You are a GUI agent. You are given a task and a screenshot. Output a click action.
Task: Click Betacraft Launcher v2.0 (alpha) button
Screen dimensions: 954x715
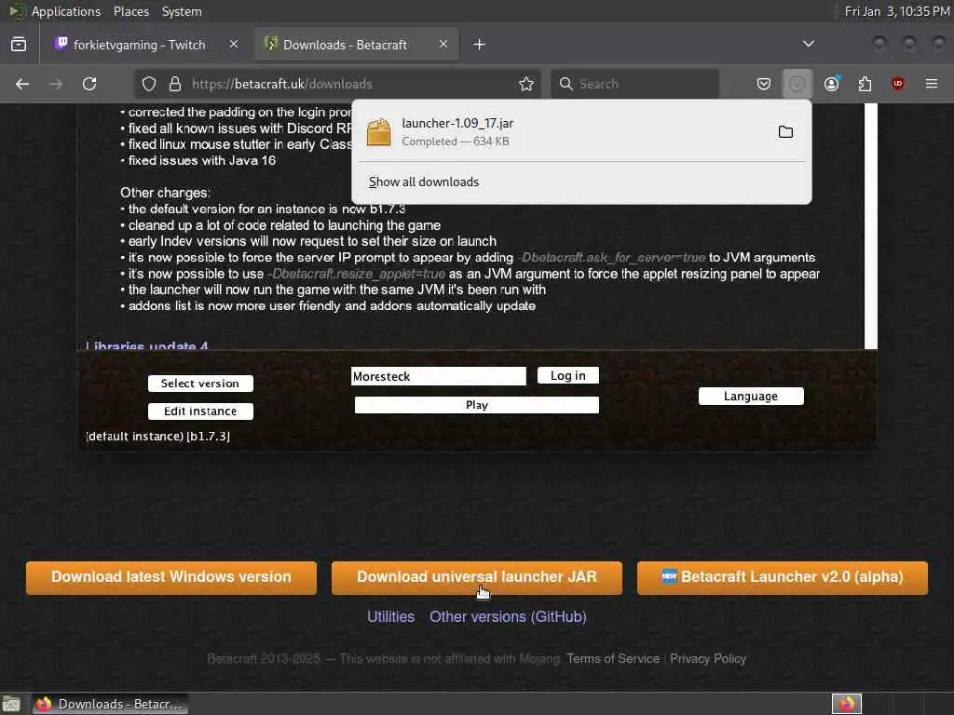783,577
